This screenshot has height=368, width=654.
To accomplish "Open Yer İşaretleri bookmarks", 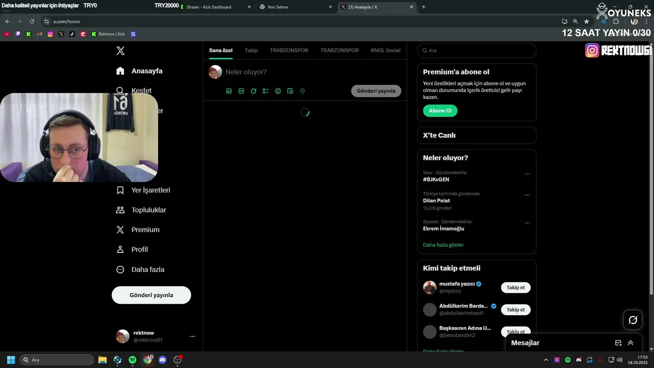I will point(144,190).
